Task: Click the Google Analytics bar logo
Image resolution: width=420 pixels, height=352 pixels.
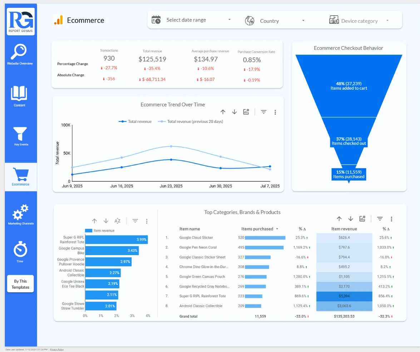Action: (58, 20)
